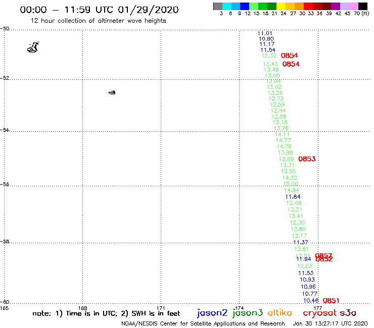
Task: Click the subtitle about 12 hour collection
Action: 98,21
